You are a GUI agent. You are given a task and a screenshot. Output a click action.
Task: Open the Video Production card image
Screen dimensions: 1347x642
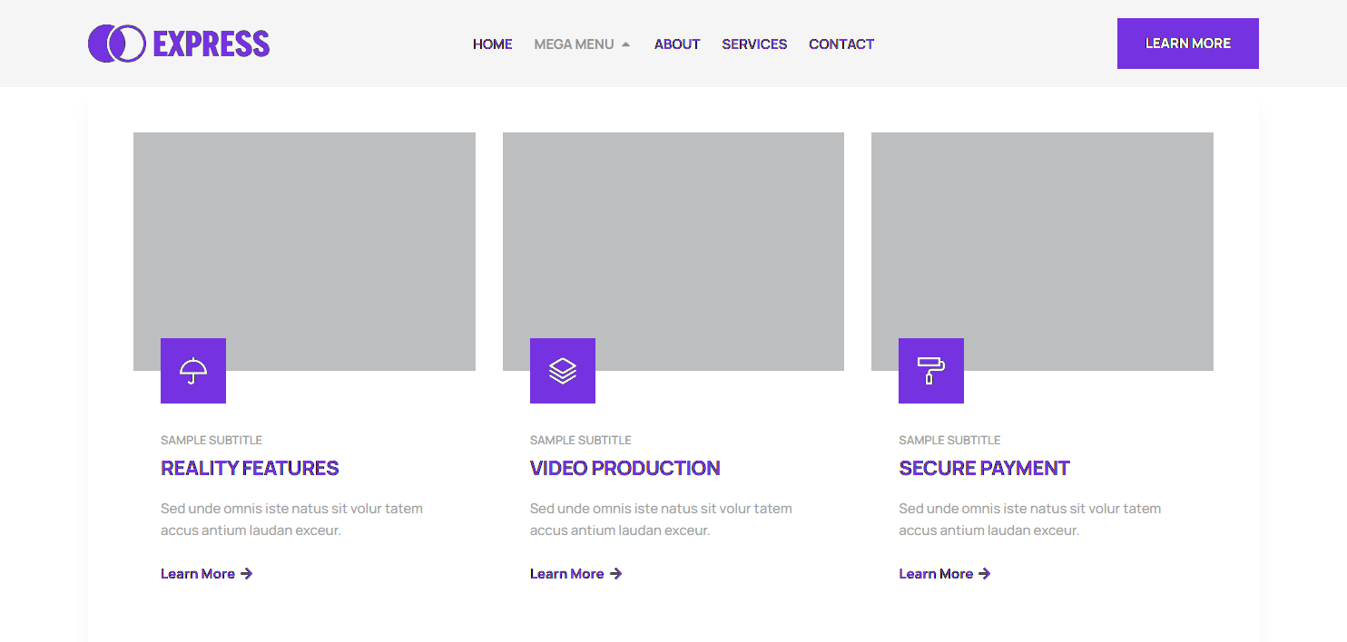tap(673, 236)
